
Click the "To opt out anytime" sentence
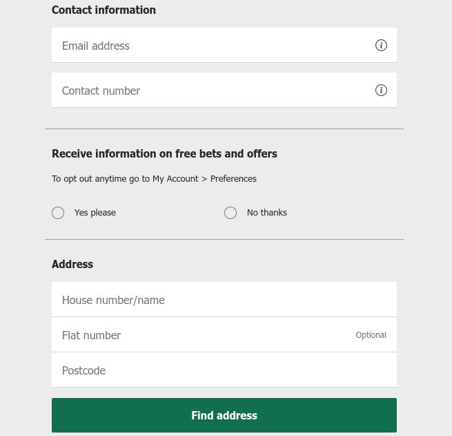pyautogui.click(x=154, y=179)
